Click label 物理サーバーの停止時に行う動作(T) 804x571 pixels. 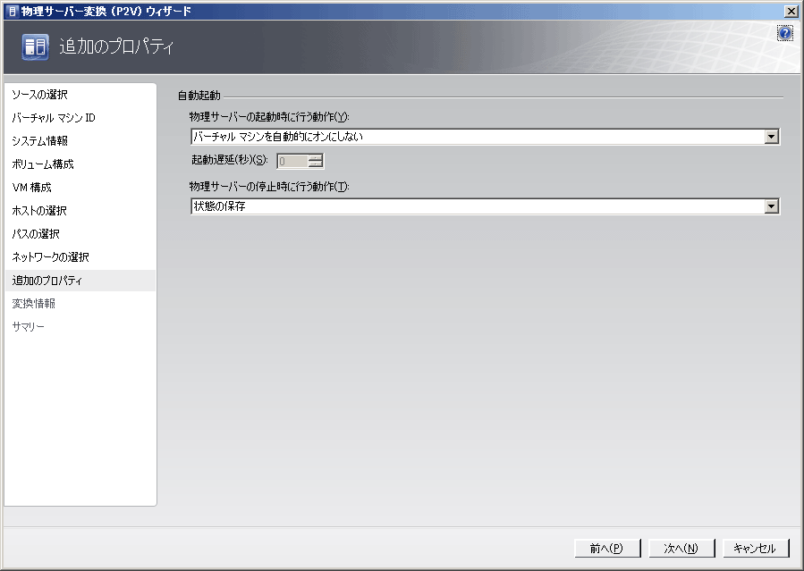[x=269, y=187]
